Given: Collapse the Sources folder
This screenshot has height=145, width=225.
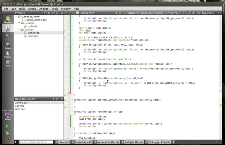Looking at the screenshot, I should tap(19, 29).
